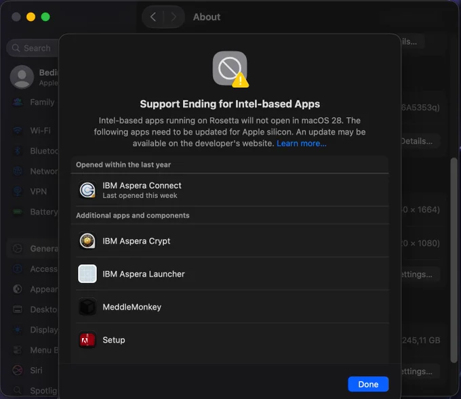
Task: Open the Learn more link
Action: (302, 144)
